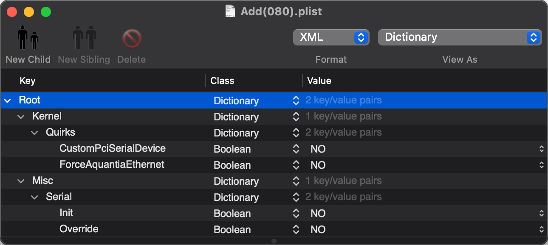
Task: Select the Serial key label
Action: (59, 197)
